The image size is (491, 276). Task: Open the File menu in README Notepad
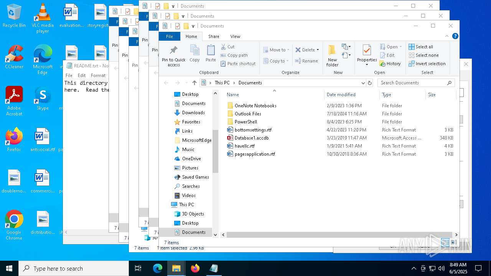[69, 76]
